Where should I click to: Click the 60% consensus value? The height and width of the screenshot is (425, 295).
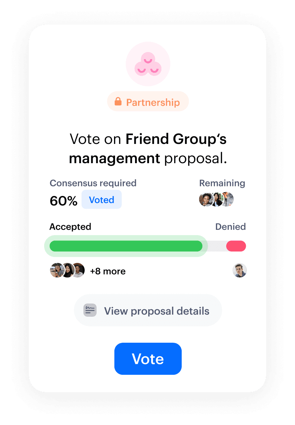click(x=63, y=201)
